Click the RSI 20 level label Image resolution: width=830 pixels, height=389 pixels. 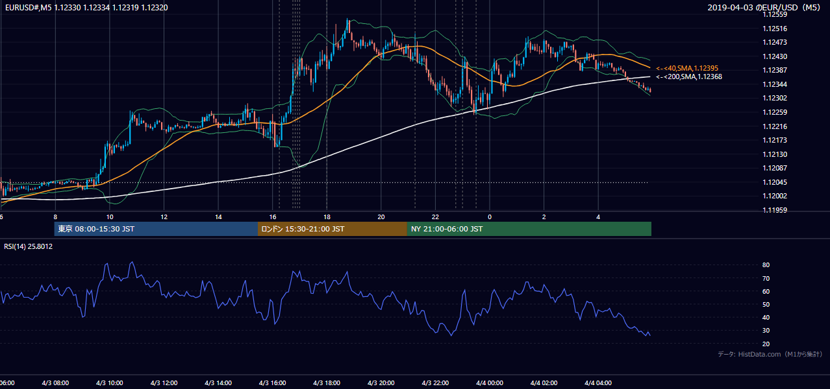coord(766,344)
